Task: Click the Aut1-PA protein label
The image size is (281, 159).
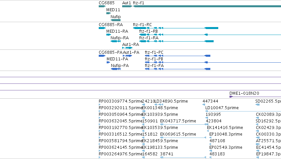Action: pyautogui.click(x=131, y=52)
